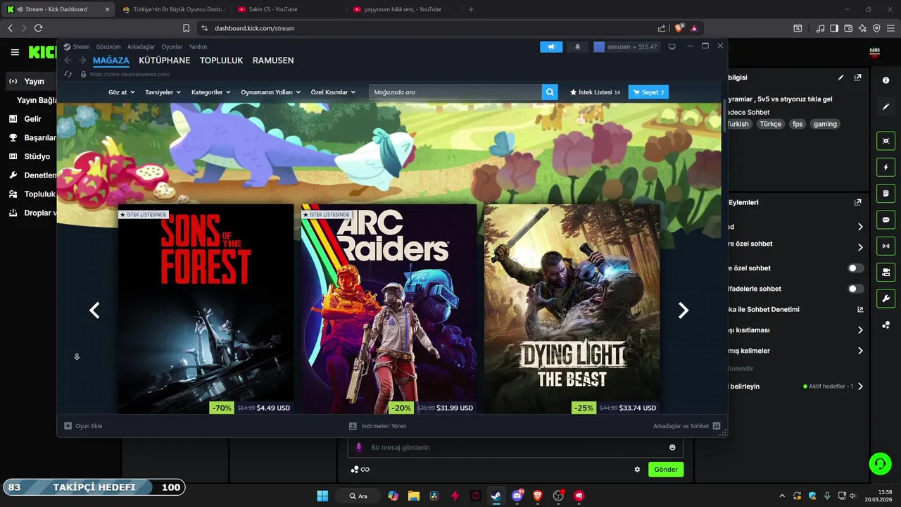This screenshot has width=901, height=507.
Task: Click Oyun Ekle at Steam bottom left
Action: click(83, 426)
